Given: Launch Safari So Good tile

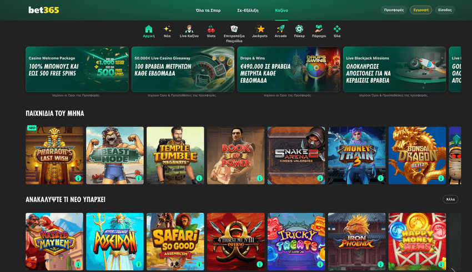Looking at the screenshot, I should pos(175,241).
